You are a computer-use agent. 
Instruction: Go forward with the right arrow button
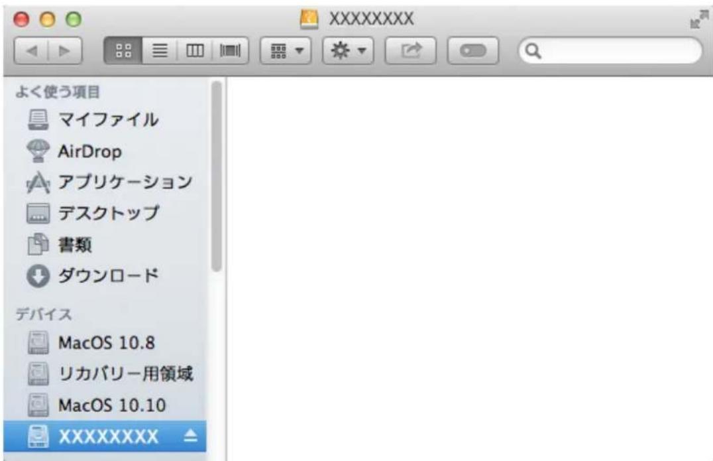coord(65,50)
